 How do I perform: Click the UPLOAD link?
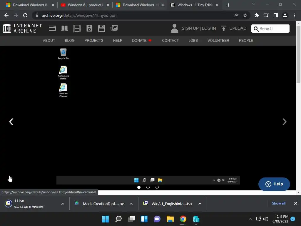(238, 28)
